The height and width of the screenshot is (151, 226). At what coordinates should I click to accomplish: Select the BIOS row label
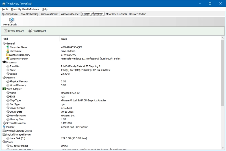(x=12, y=97)
